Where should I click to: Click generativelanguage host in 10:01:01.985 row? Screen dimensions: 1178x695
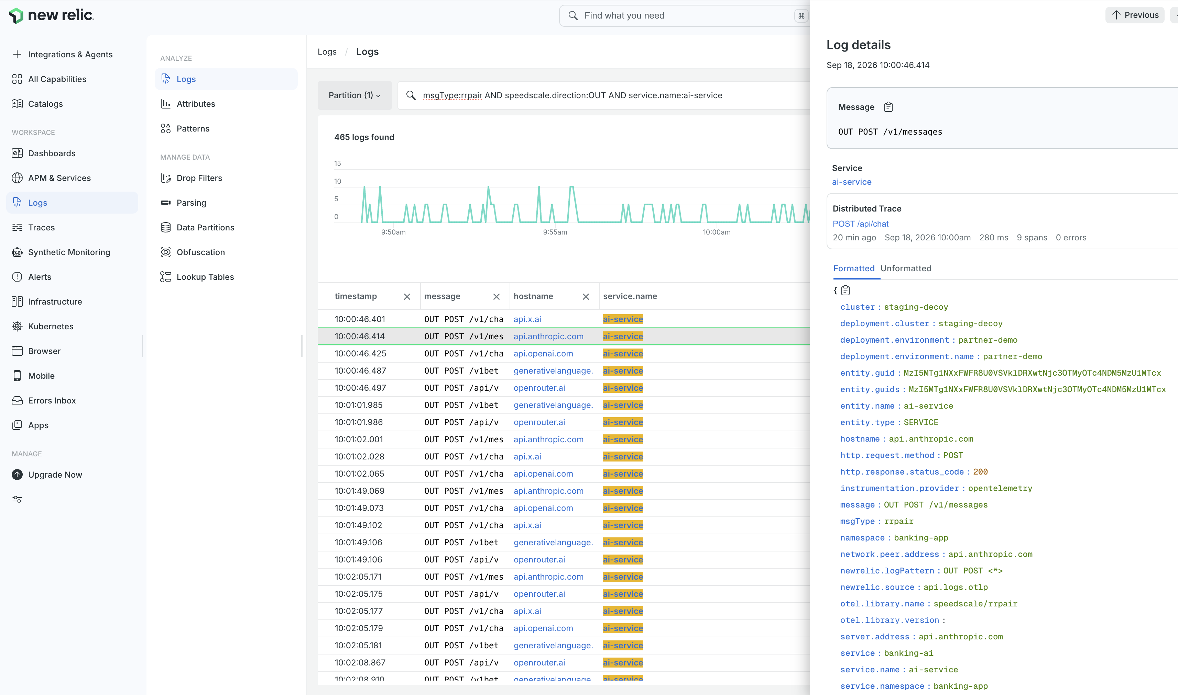click(553, 405)
